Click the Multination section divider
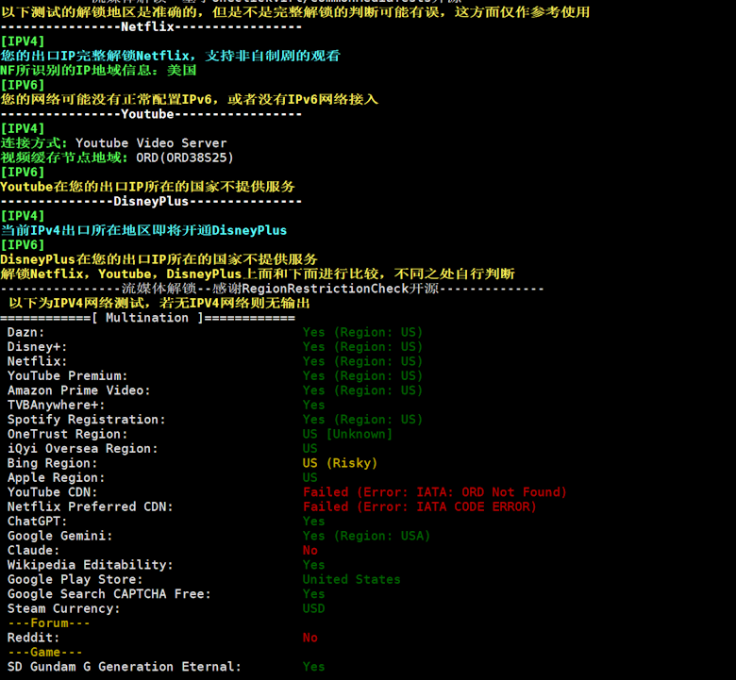The width and height of the screenshot is (736, 680). [x=147, y=318]
